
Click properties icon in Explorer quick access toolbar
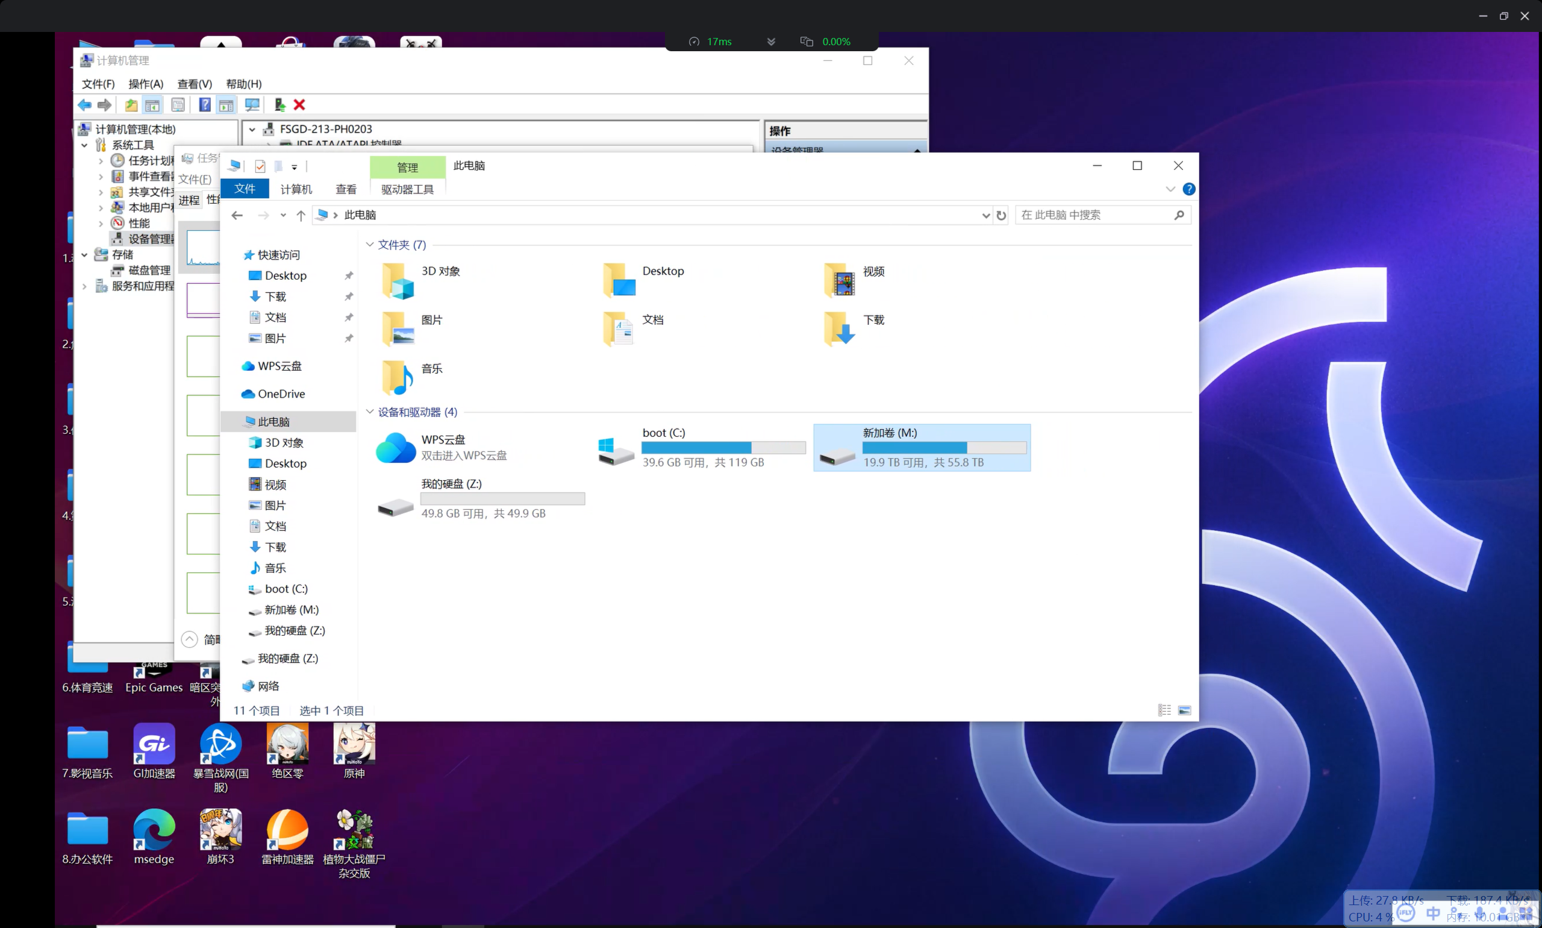coord(260,166)
